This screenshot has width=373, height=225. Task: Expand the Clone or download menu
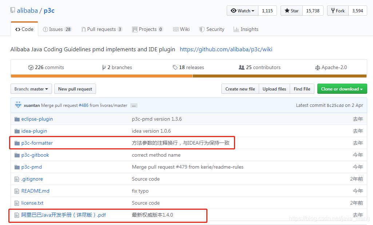click(342, 89)
